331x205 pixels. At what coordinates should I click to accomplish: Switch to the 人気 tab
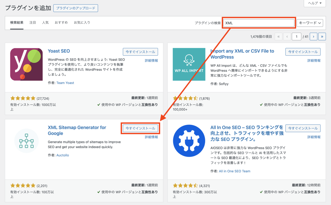point(46,23)
